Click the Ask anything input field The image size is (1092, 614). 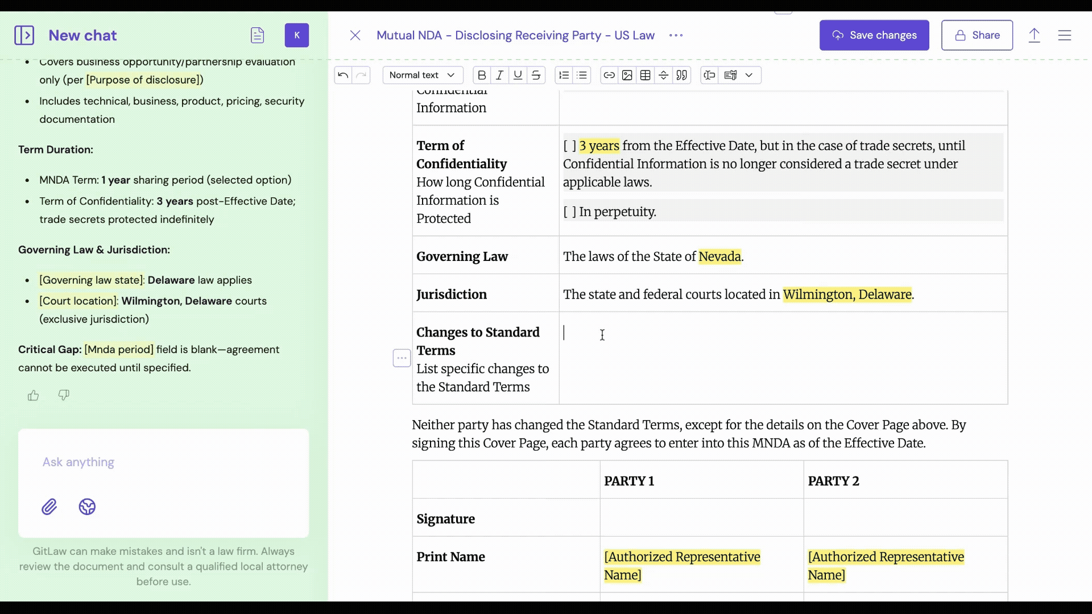(163, 462)
